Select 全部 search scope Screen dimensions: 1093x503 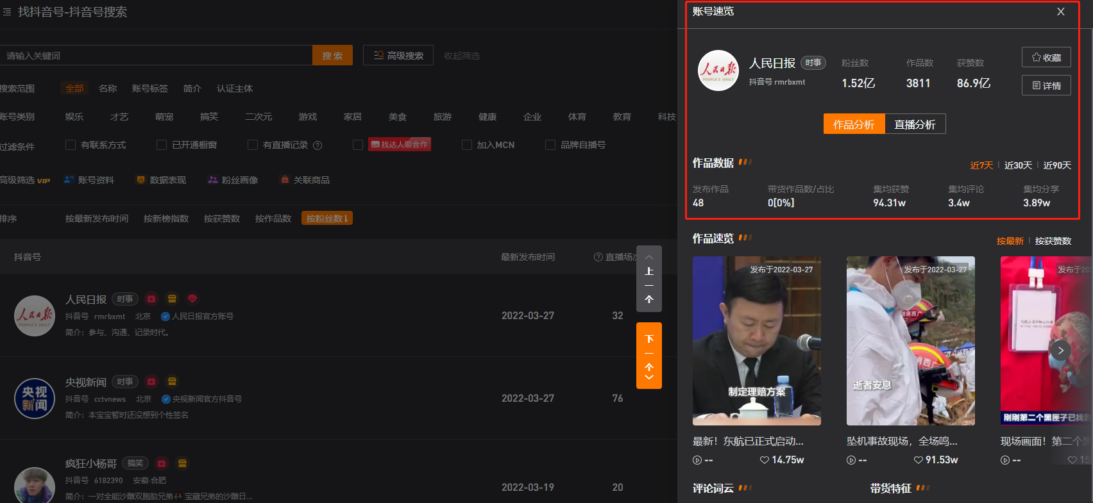pos(74,88)
